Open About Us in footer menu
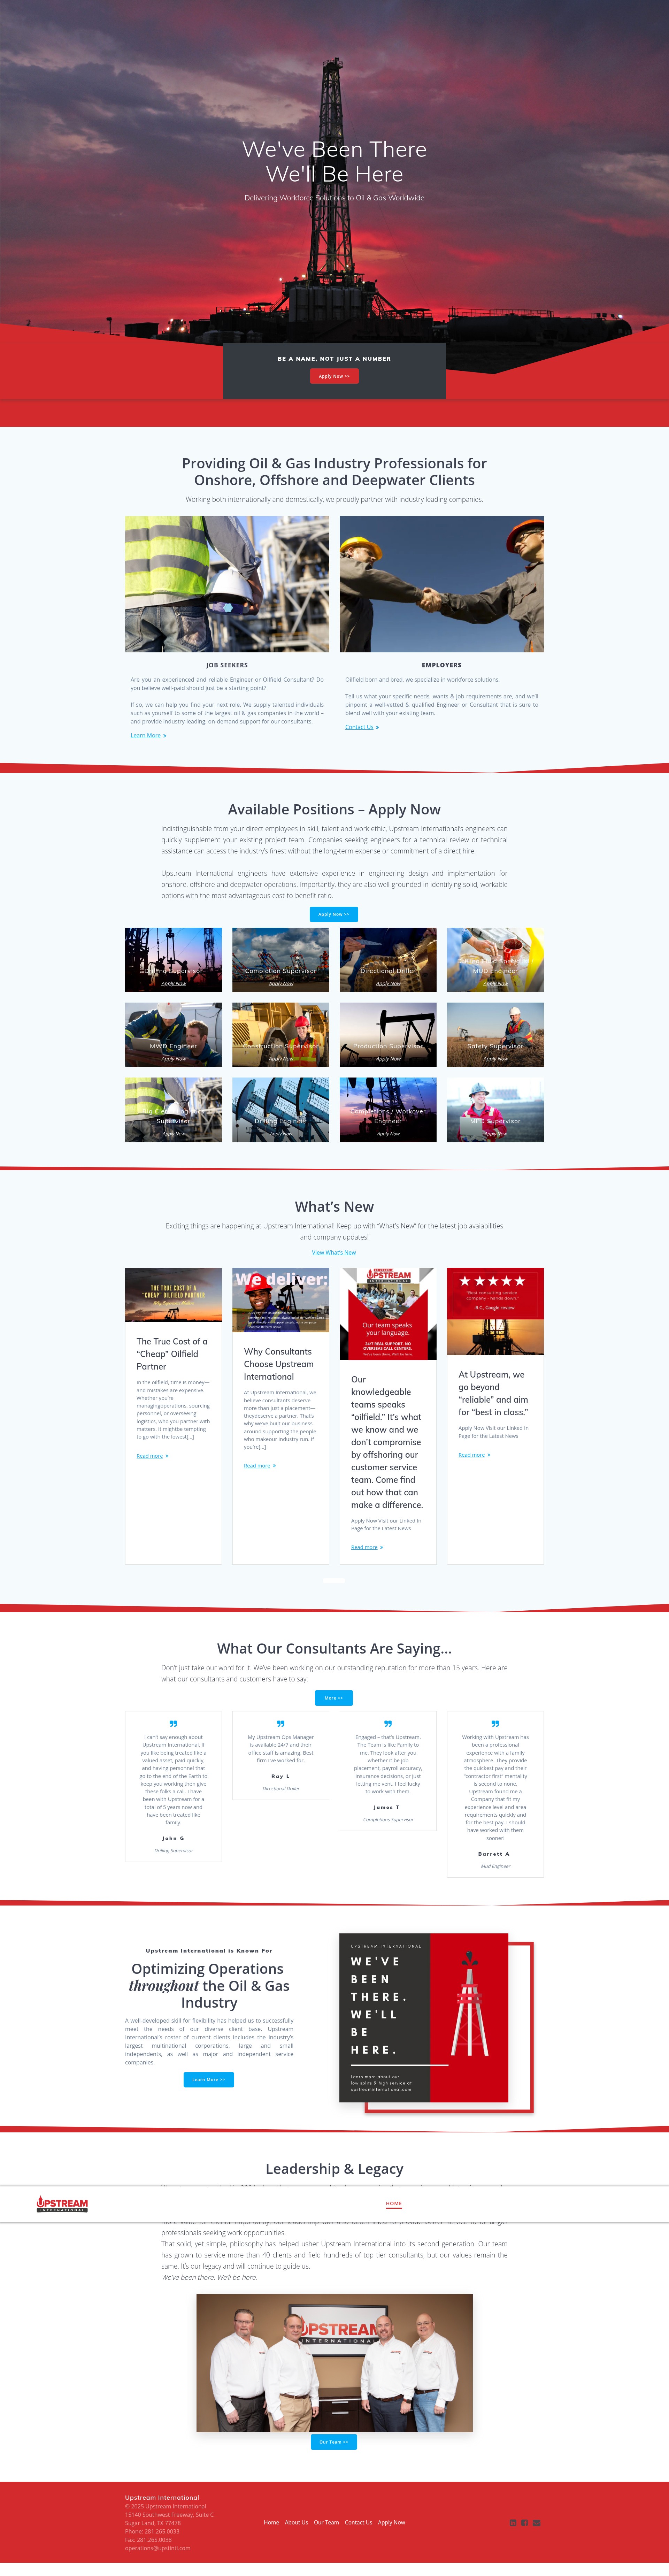The height and width of the screenshot is (2576, 669). point(296,2522)
